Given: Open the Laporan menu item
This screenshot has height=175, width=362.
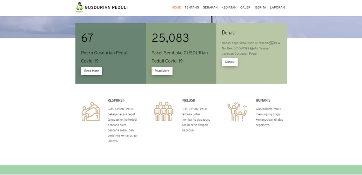Looking at the screenshot, I should click(x=277, y=7).
